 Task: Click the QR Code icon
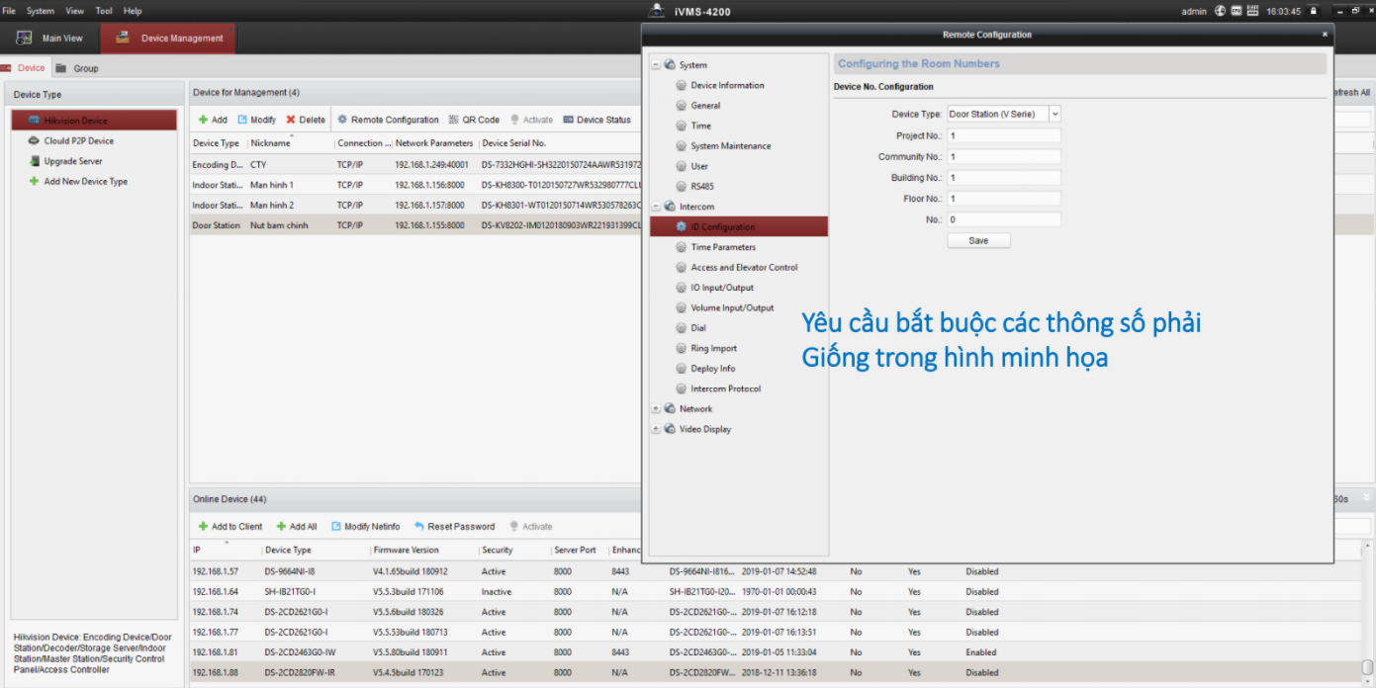click(454, 120)
